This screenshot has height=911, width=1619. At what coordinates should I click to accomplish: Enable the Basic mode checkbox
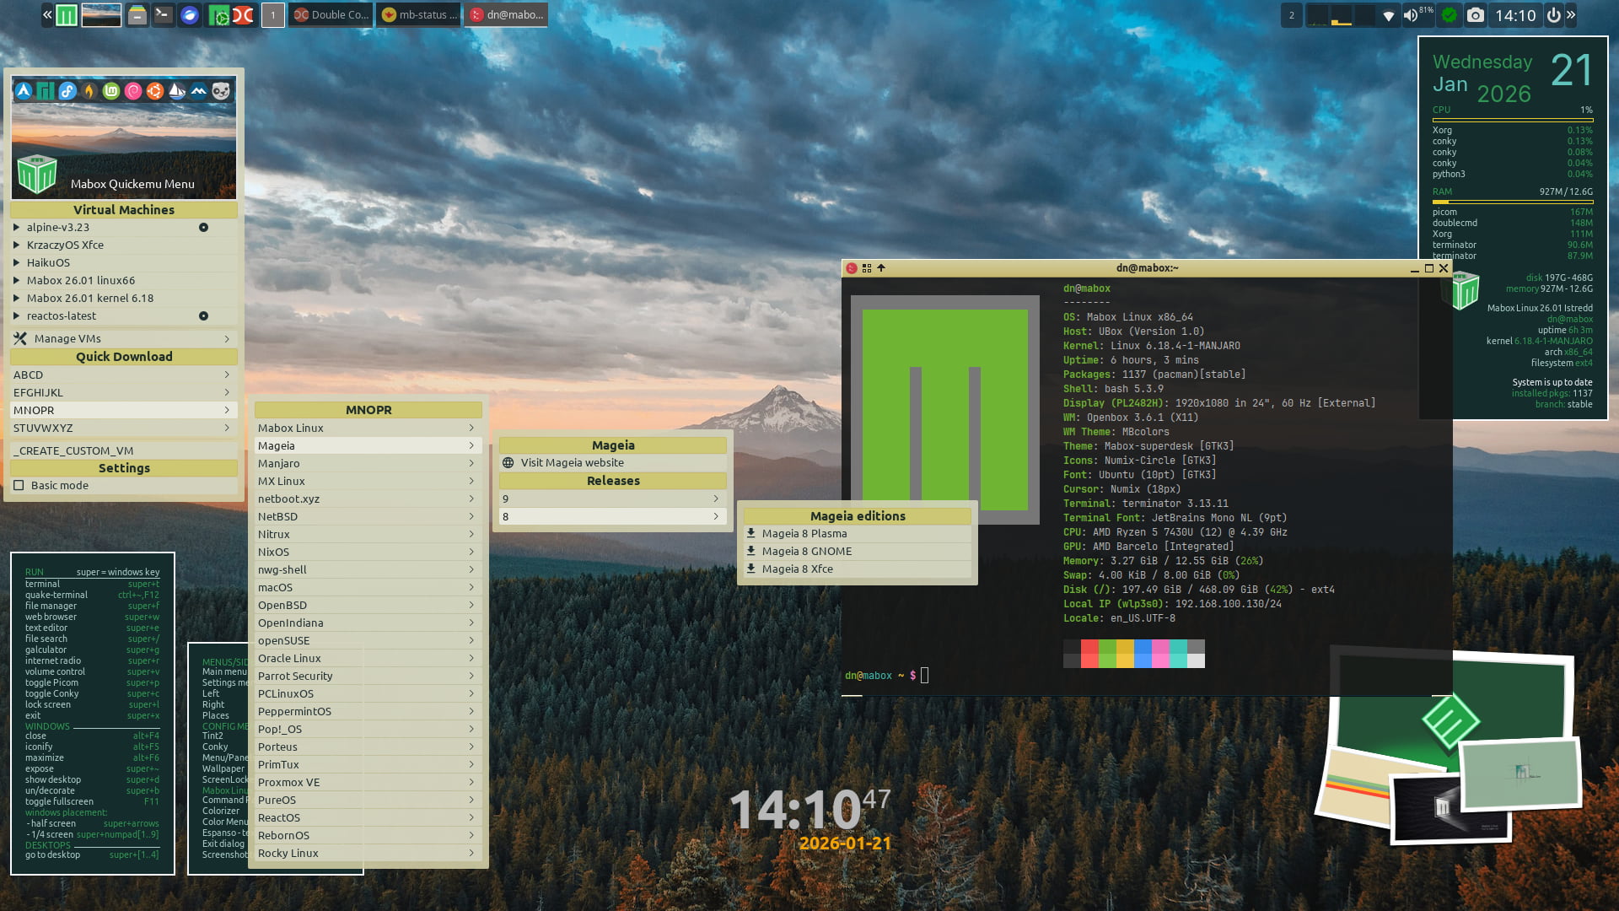coord(19,486)
